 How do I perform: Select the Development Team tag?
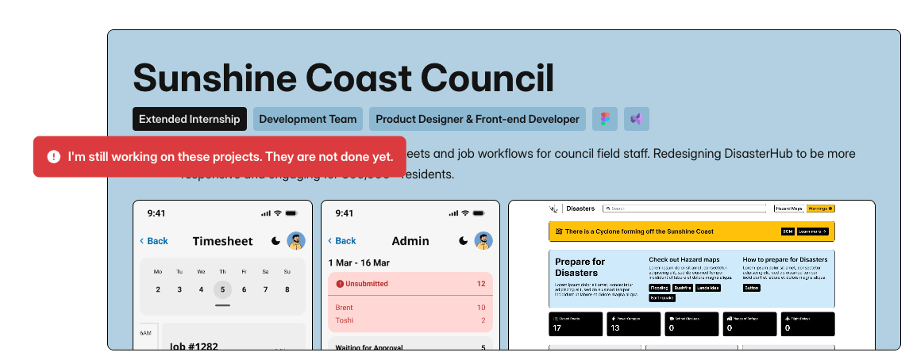tap(308, 119)
